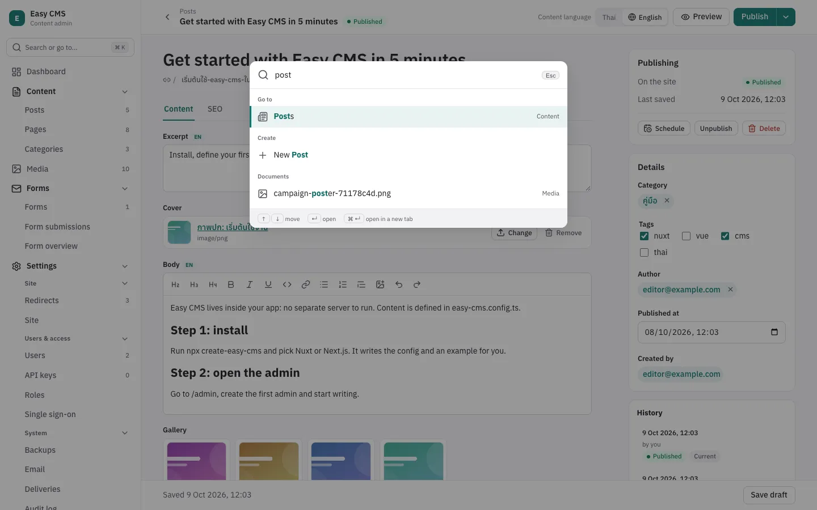The height and width of the screenshot is (510, 817).
Task: Collapse the System group in sidebar
Action: (125, 433)
